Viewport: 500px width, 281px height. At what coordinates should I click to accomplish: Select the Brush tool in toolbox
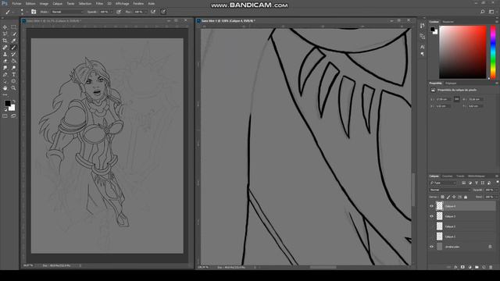tap(13, 48)
